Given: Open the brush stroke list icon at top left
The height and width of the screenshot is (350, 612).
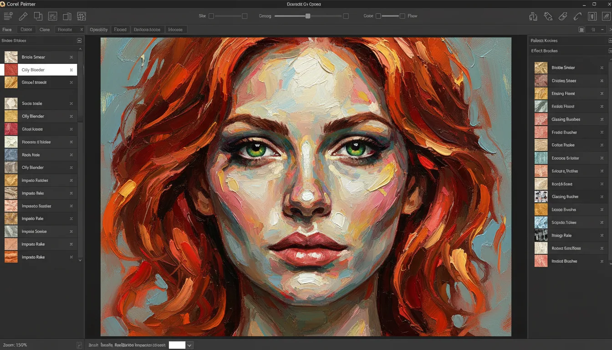Looking at the screenshot, I should [x=7, y=16].
